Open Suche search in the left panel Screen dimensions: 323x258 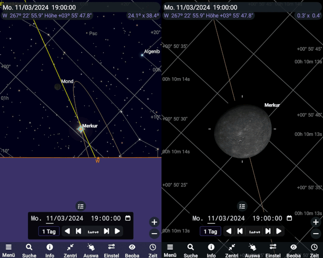[x=29, y=251]
